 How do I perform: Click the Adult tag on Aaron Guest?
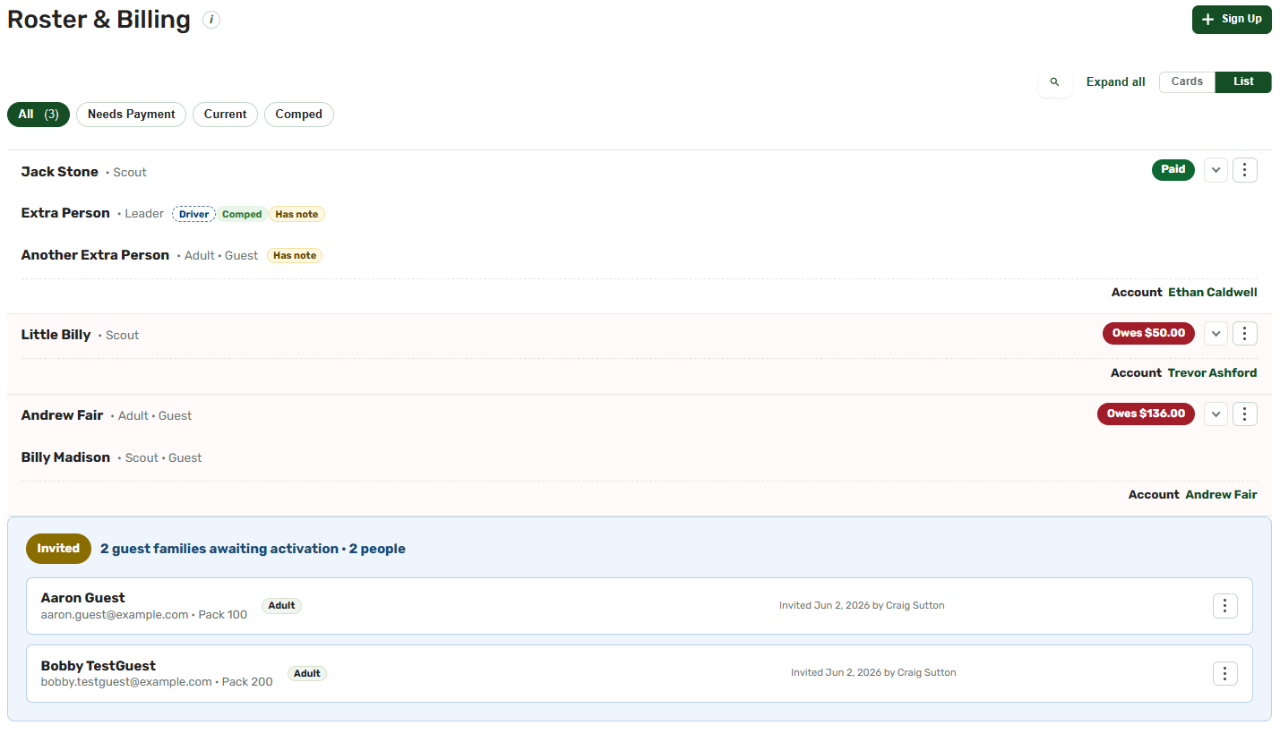pos(281,606)
